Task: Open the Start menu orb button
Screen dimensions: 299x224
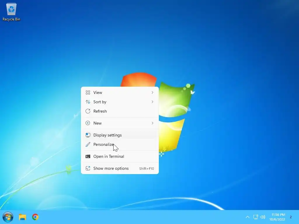Action: (x=8, y=217)
